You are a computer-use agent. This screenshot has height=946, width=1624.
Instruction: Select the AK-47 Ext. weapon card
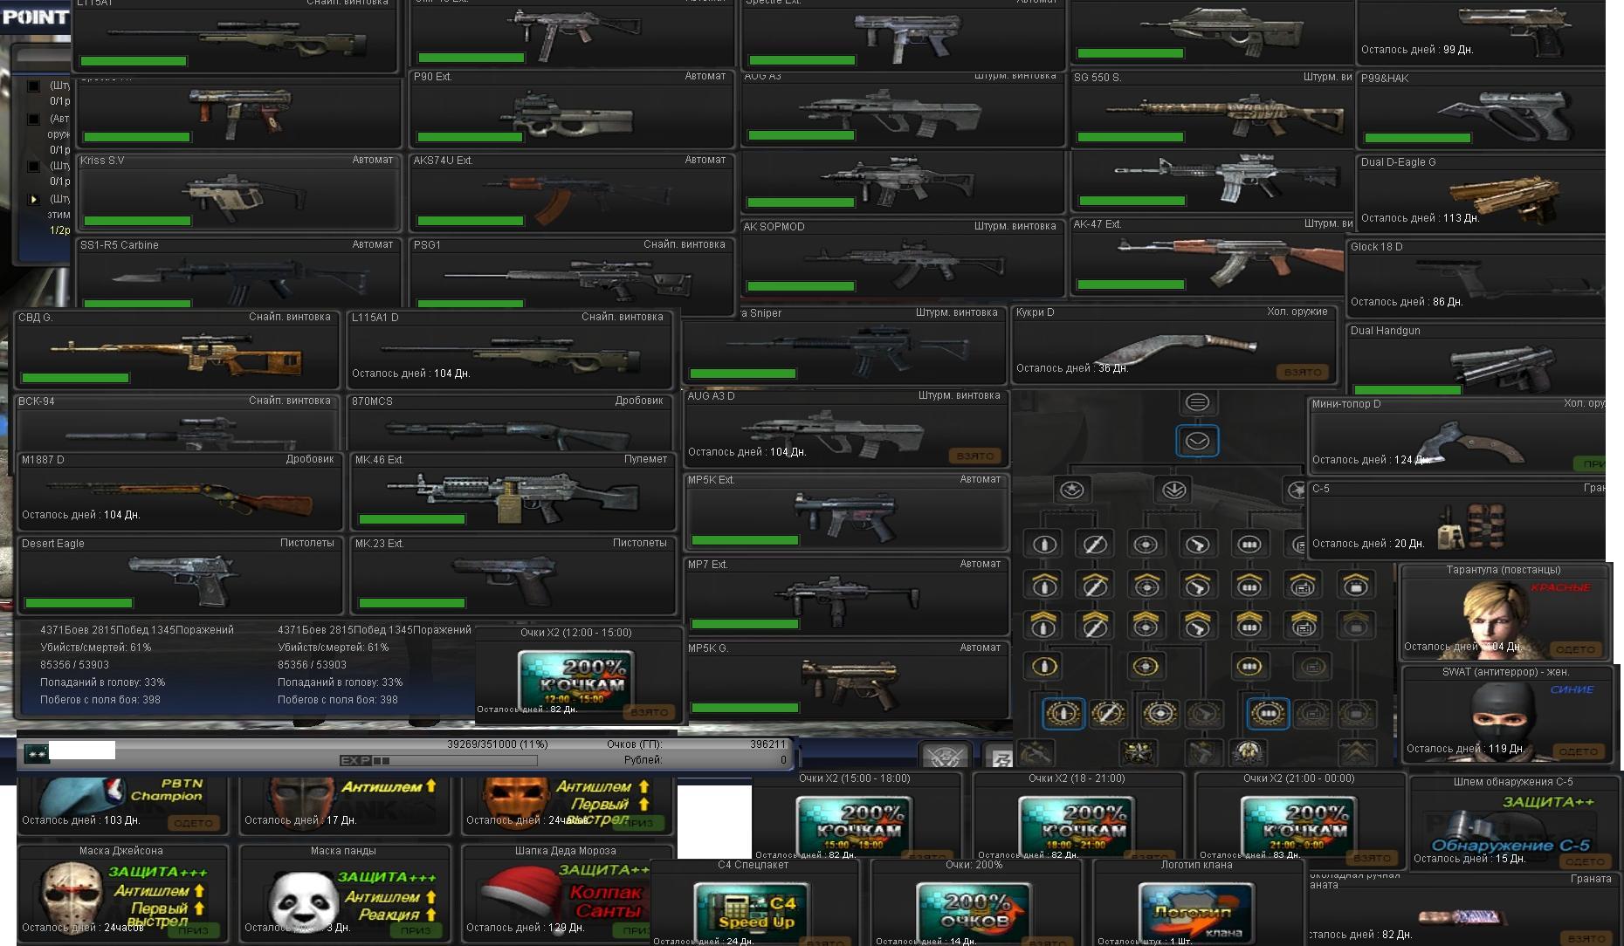pos(1209,259)
